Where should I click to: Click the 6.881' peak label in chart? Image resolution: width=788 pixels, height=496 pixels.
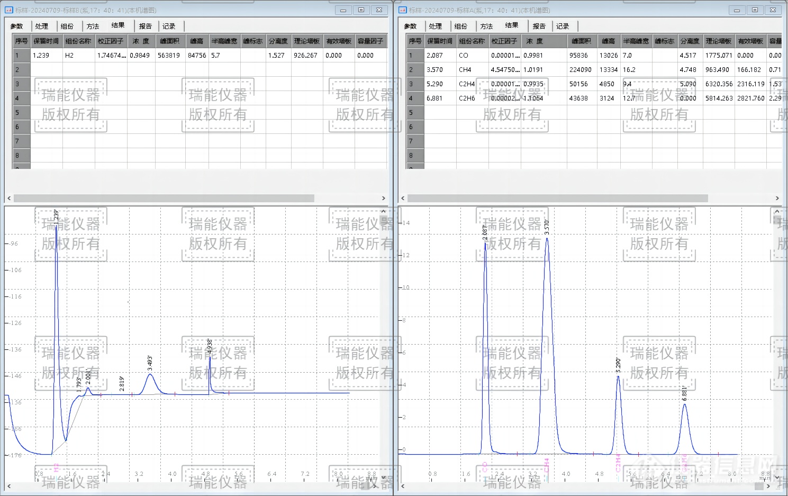(684, 393)
